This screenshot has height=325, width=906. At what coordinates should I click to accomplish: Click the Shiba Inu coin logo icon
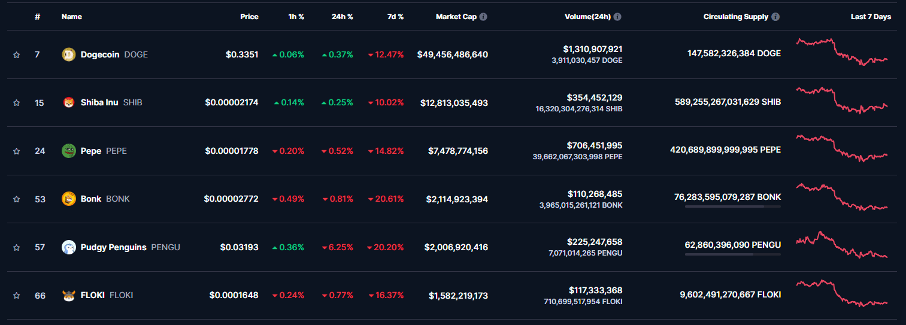tap(69, 103)
